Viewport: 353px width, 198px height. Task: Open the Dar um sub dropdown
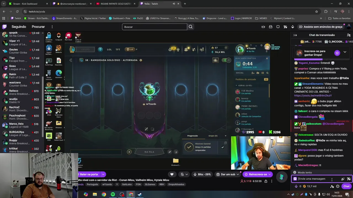238,174
